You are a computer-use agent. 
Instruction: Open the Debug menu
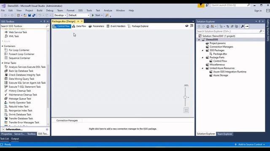click(x=50, y=10)
